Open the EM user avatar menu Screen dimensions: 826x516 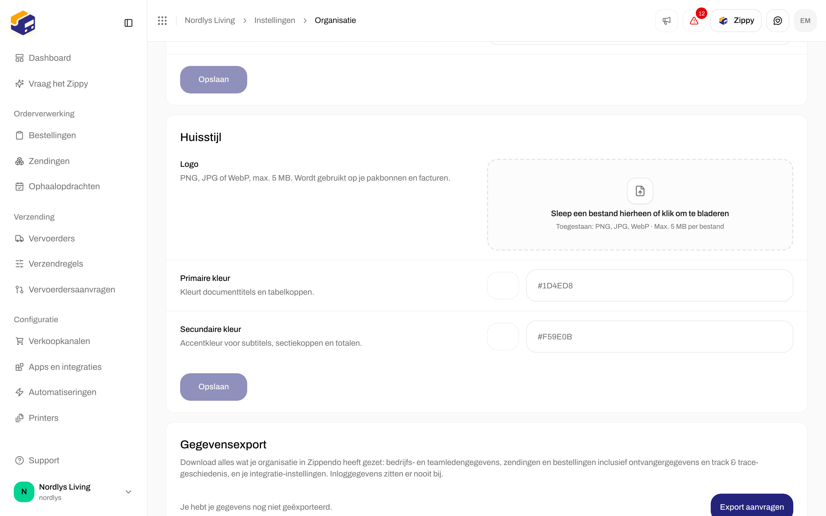tap(805, 20)
